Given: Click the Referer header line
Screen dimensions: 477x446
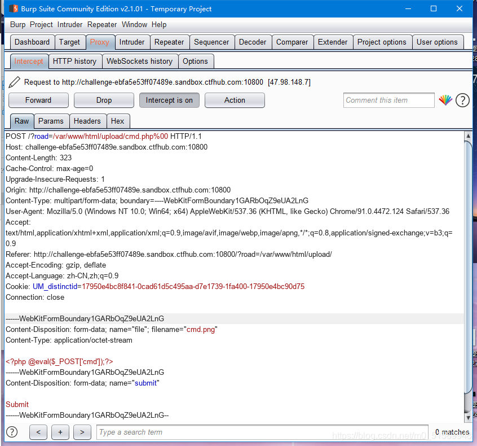Looking at the screenshot, I should pos(169,255).
